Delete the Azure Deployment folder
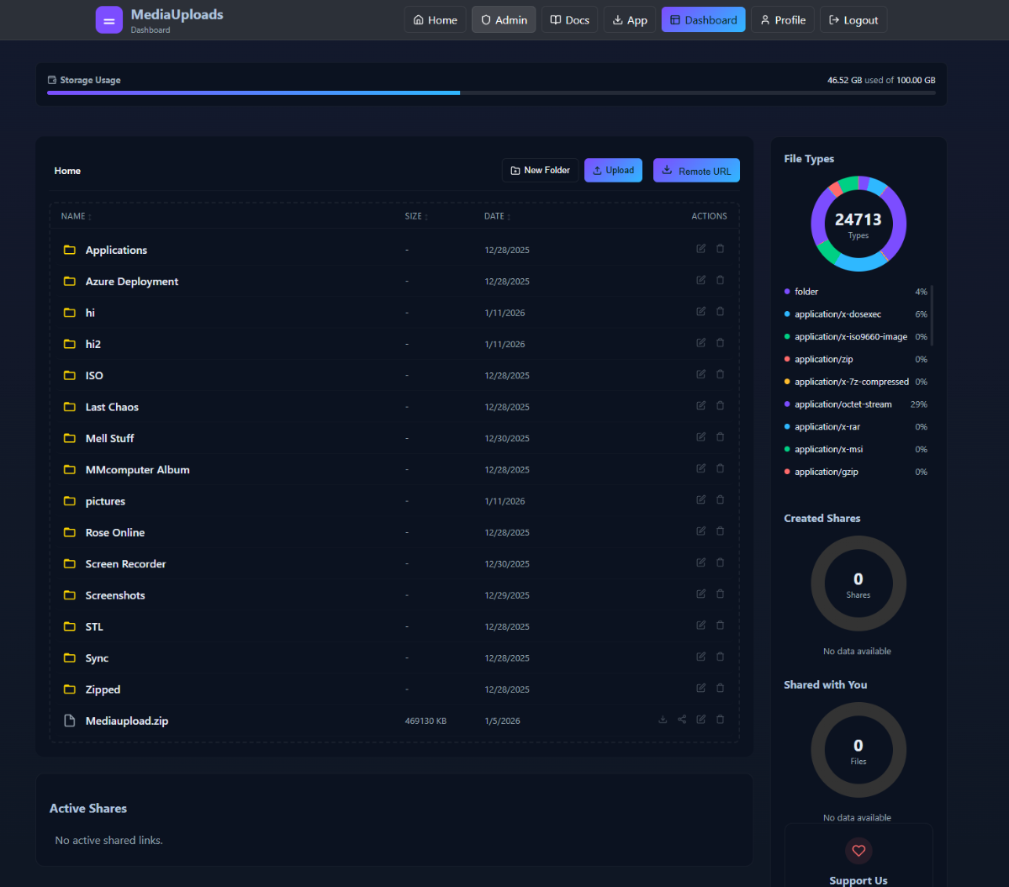This screenshot has height=887, width=1009. pos(720,280)
